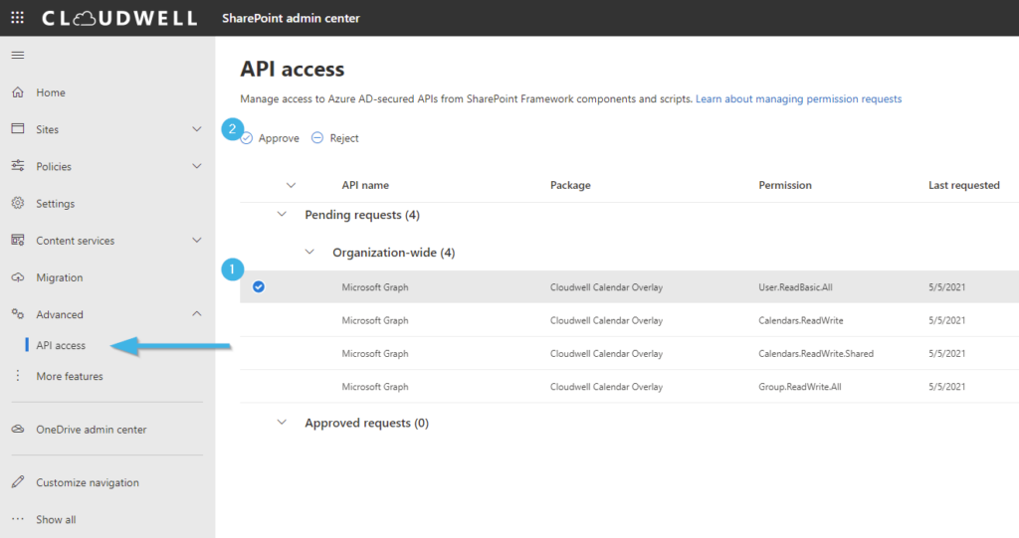Select the Group.ReadWrite.All permission row
This screenshot has width=1019, height=538.
click(x=629, y=387)
